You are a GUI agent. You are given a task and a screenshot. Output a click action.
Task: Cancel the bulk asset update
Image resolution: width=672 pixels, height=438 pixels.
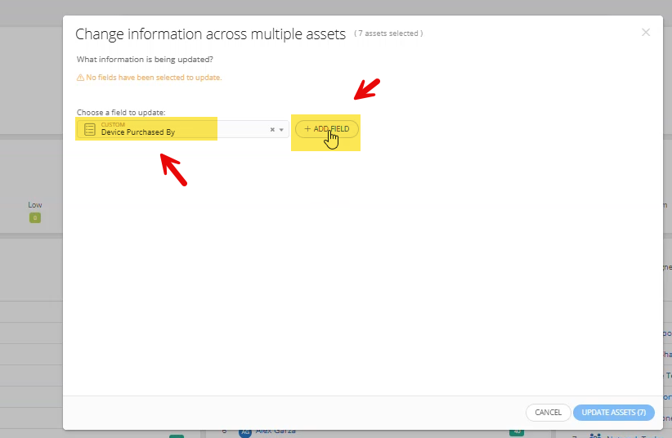[x=548, y=413]
